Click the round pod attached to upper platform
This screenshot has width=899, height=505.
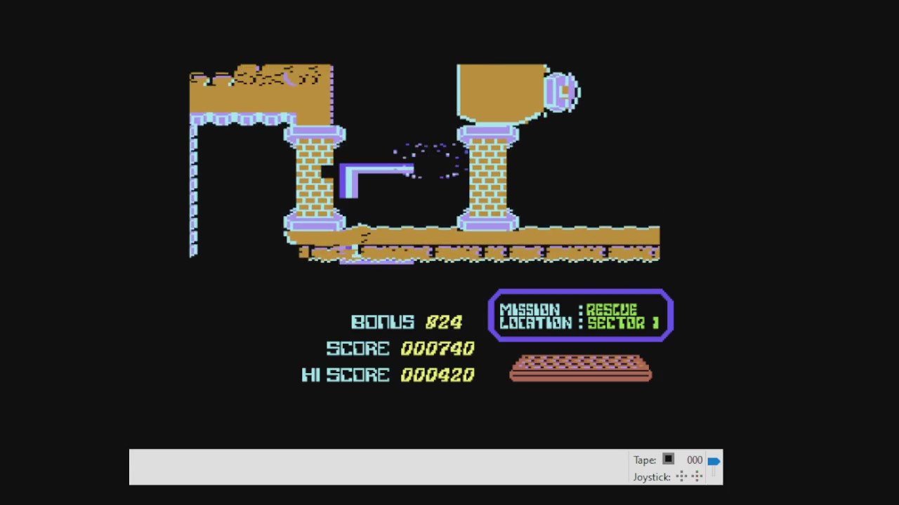(562, 91)
